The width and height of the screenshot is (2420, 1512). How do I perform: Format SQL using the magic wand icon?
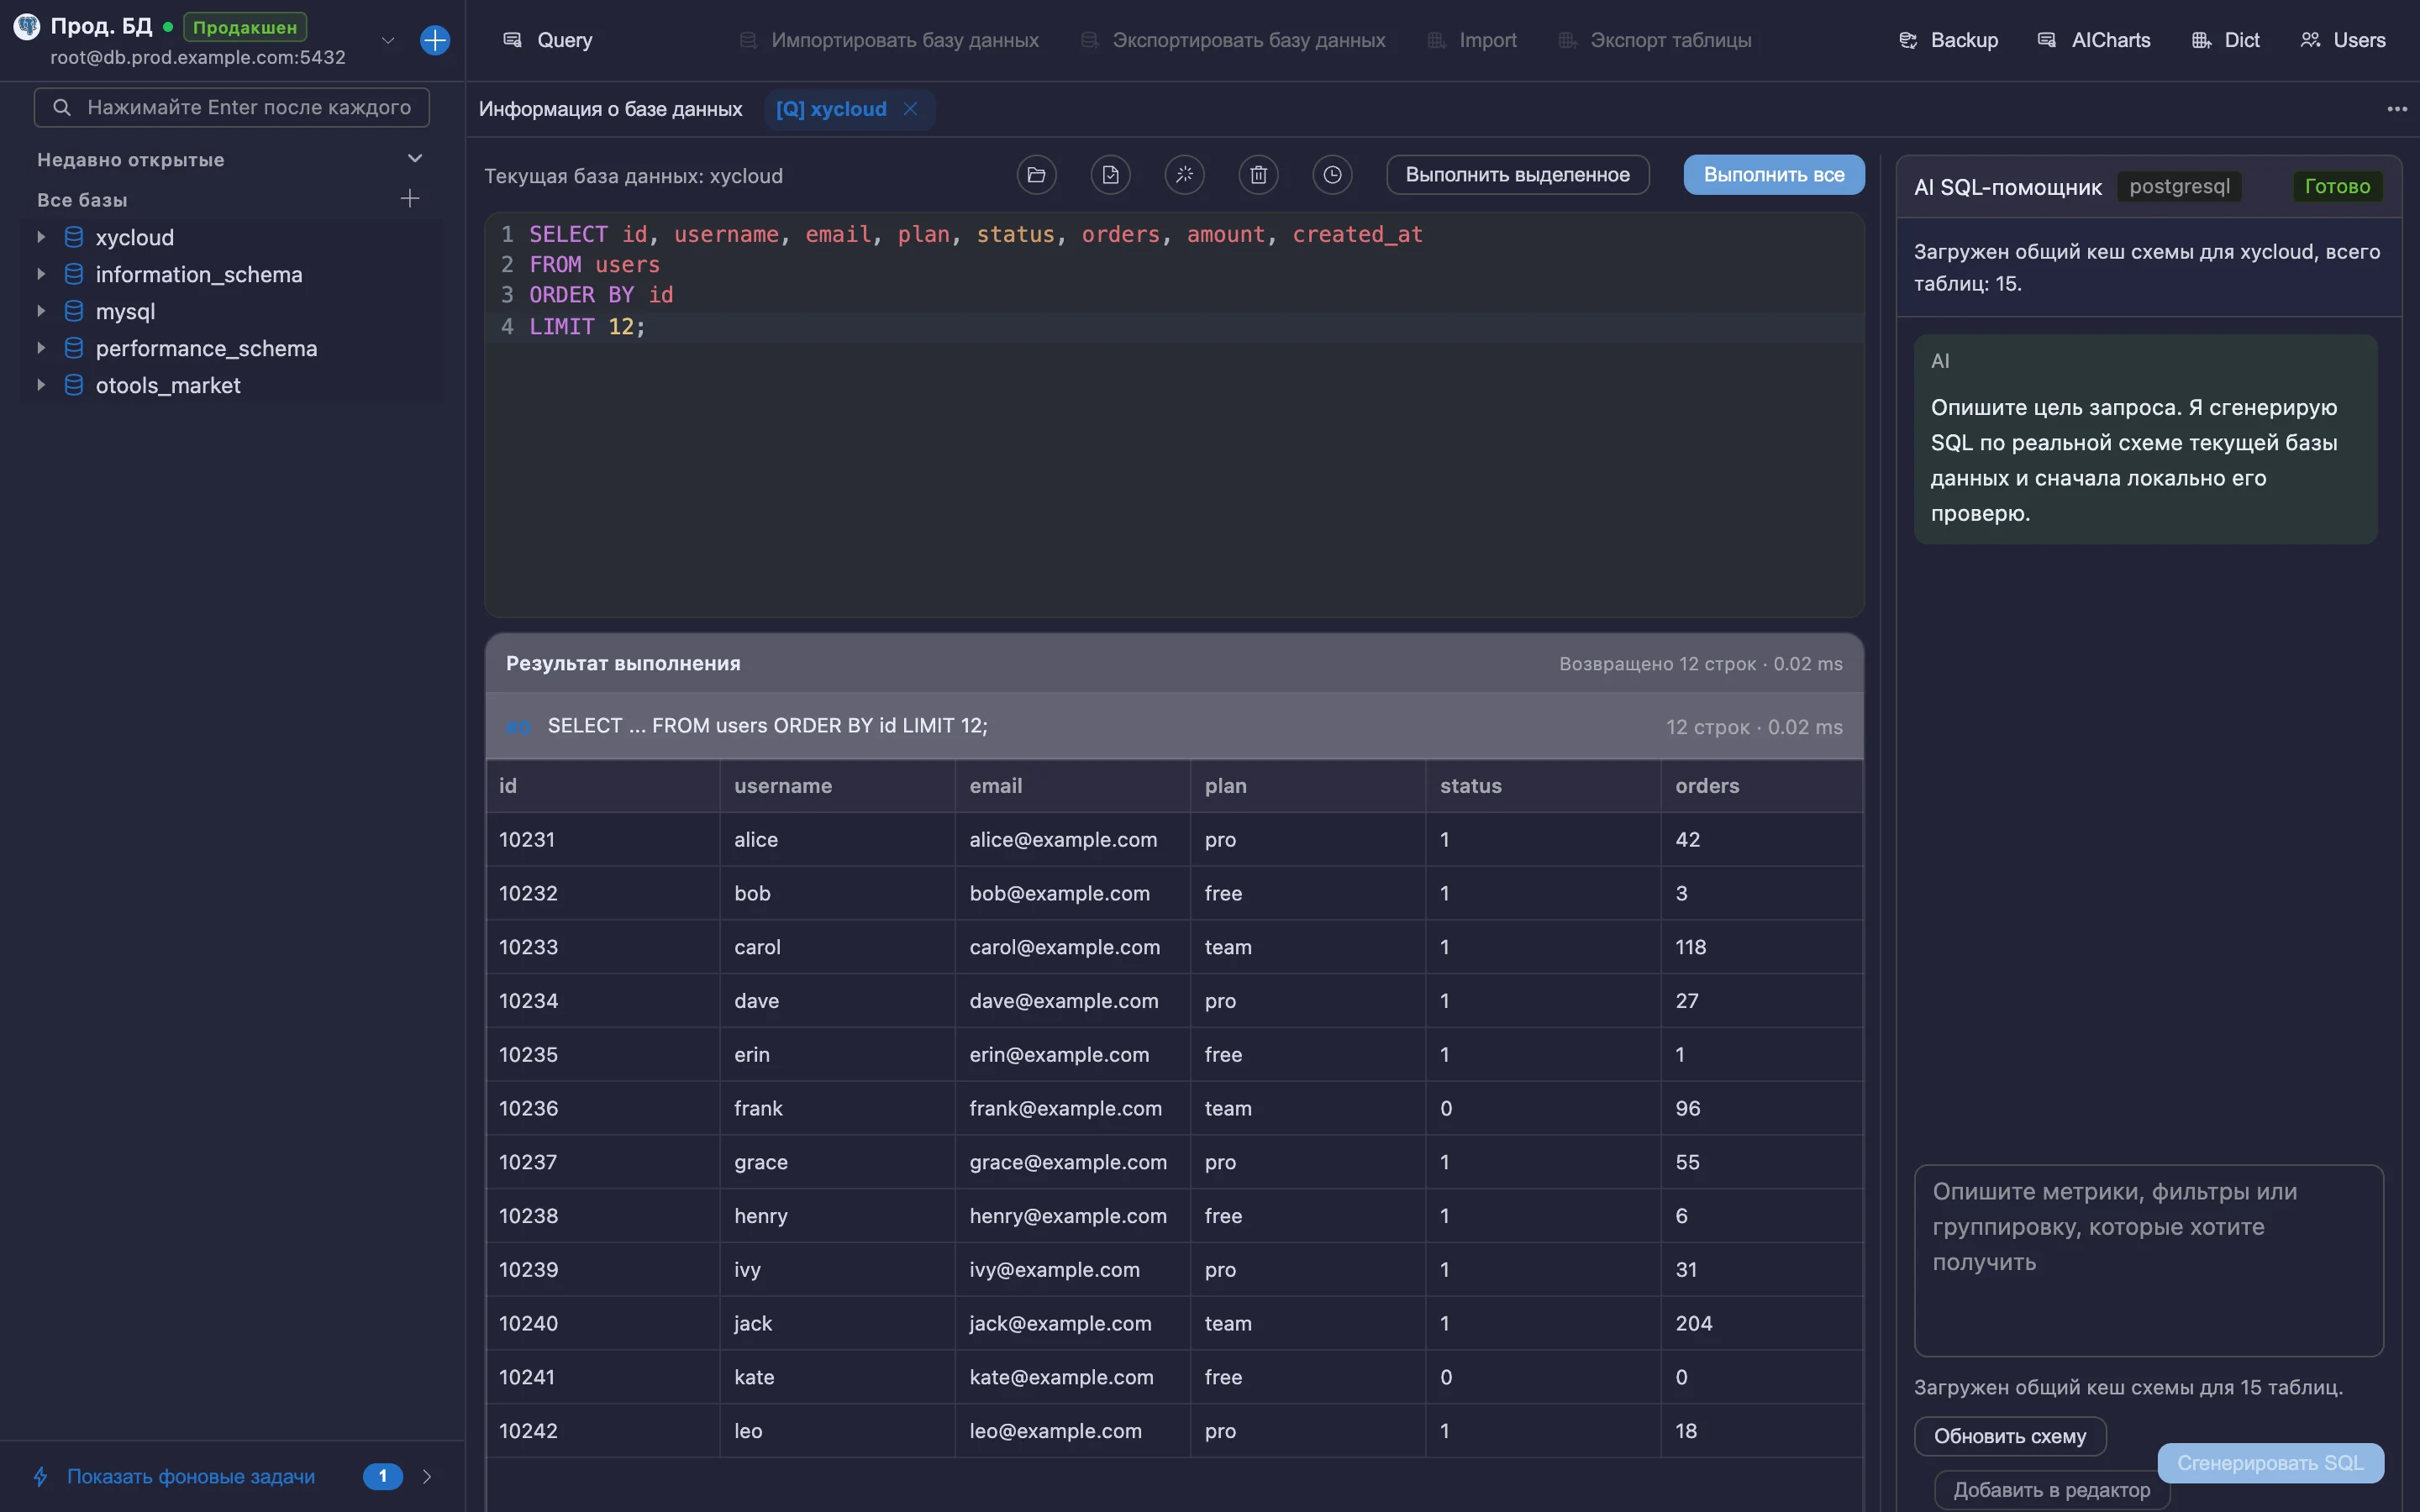(1184, 175)
